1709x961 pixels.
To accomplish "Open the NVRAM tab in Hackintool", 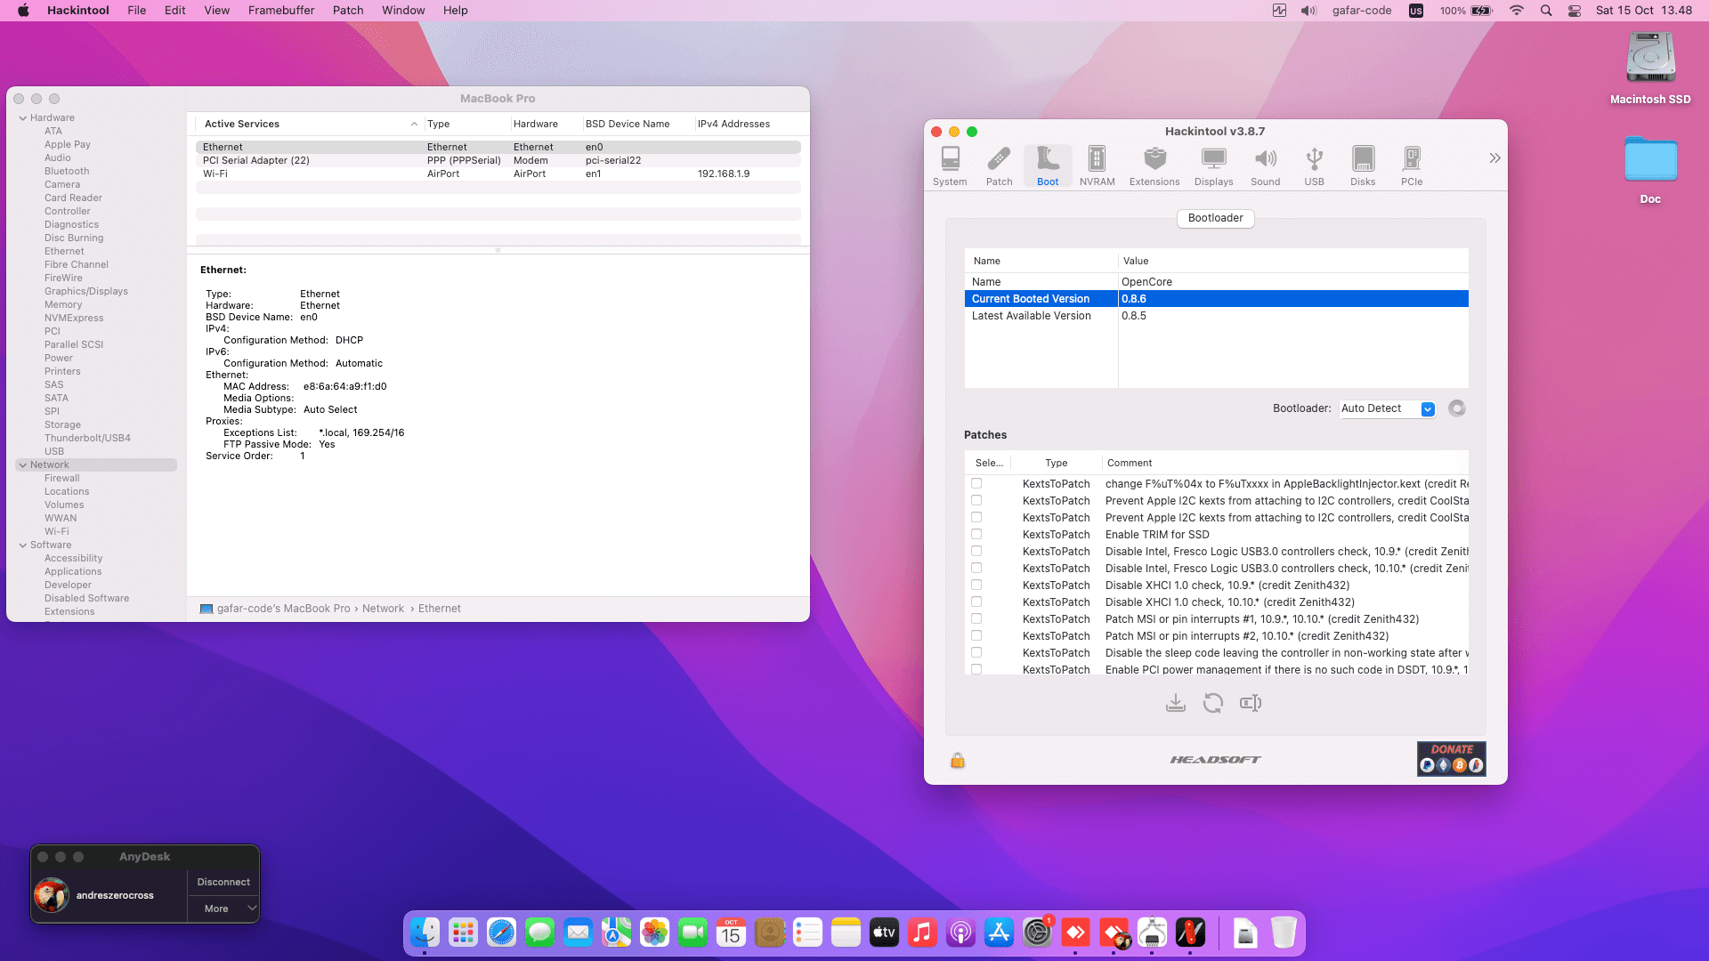I will pos(1097,166).
